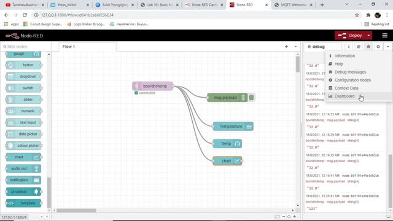Open the configuration gear sidebar icon
393x221 pixels.
378,47
